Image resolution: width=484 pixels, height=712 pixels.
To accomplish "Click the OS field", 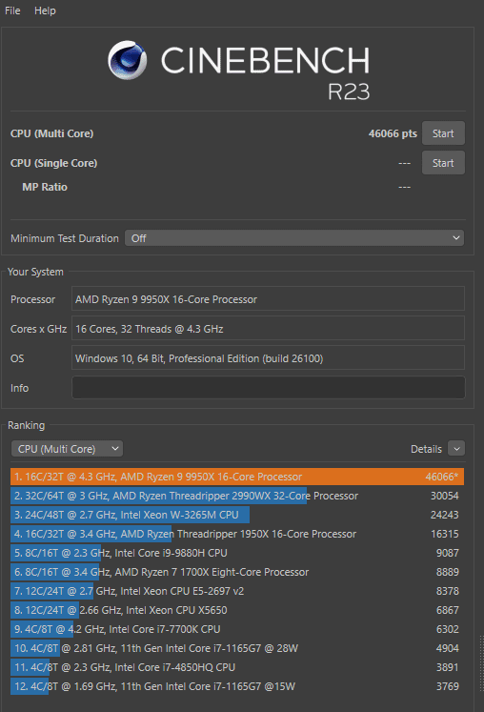I will (268, 358).
